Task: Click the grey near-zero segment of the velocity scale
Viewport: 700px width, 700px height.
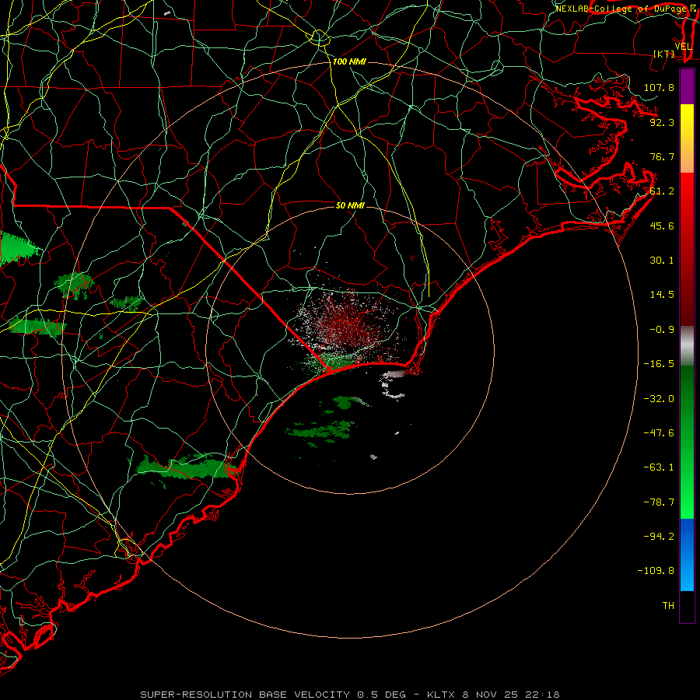Action: point(687,346)
